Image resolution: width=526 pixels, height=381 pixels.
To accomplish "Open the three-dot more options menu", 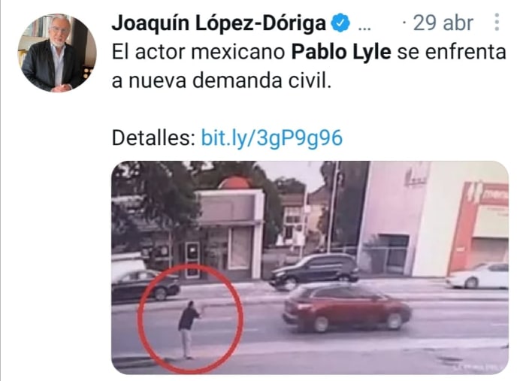I will 497,22.
